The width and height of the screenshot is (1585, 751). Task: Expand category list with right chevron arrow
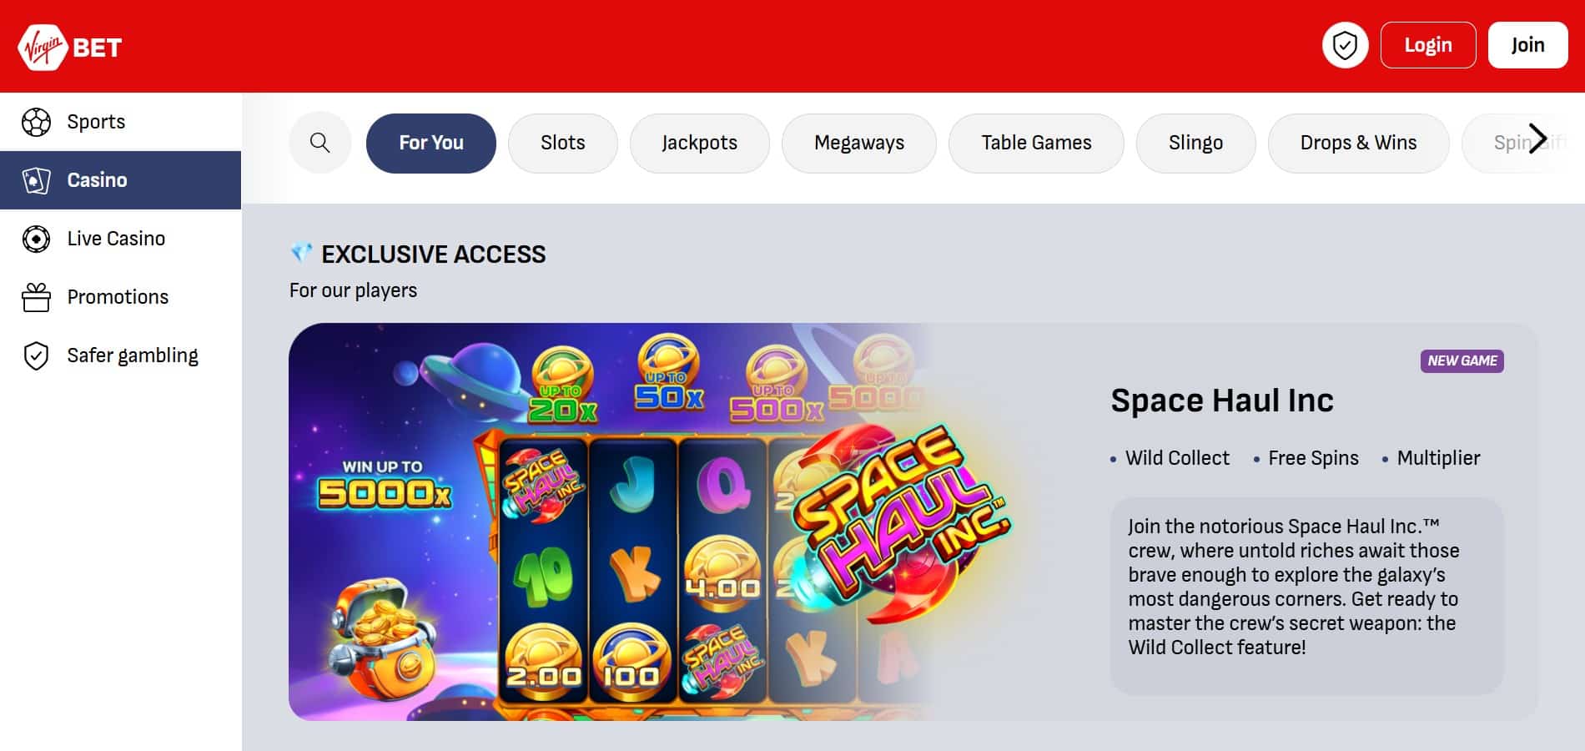tap(1538, 139)
